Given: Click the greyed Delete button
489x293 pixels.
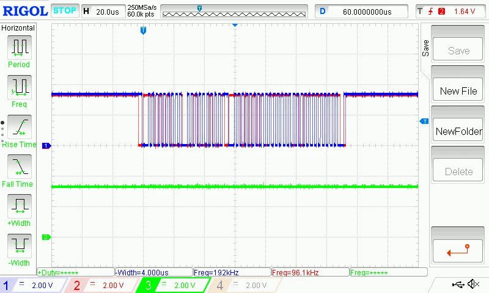Looking at the screenshot, I should (457, 170).
